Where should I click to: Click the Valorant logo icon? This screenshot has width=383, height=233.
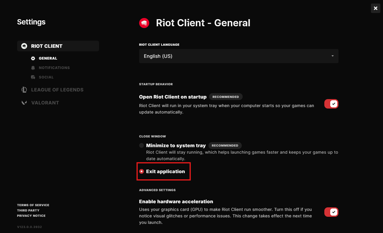coord(24,103)
